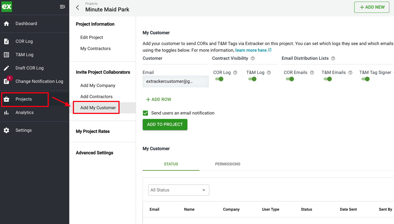
Task: Click the Date Sent column header
Action: pyautogui.click(x=348, y=209)
